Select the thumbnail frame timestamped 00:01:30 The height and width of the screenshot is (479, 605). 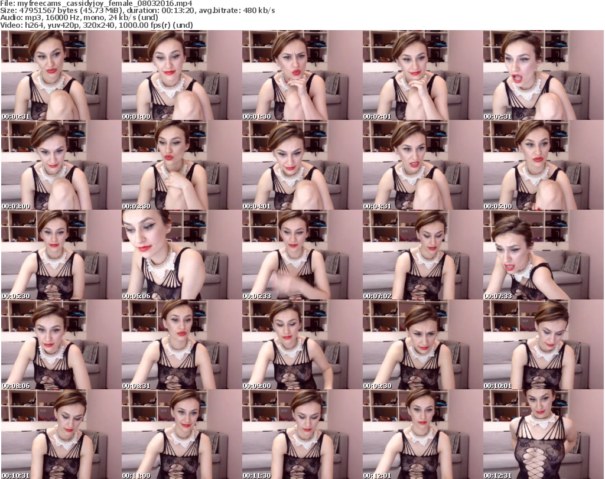[302, 75]
